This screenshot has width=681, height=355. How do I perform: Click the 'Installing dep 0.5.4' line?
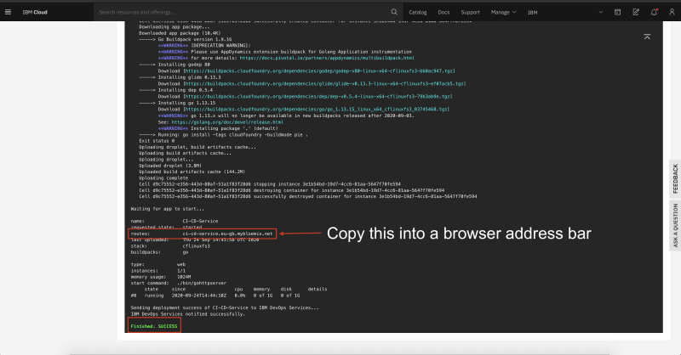pos(176,90)
